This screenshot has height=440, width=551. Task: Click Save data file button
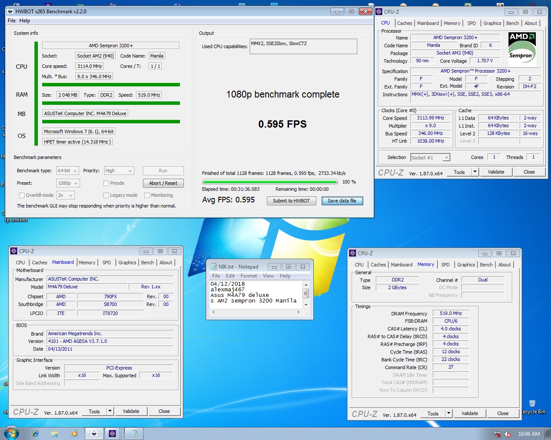(x=342, y=201)
